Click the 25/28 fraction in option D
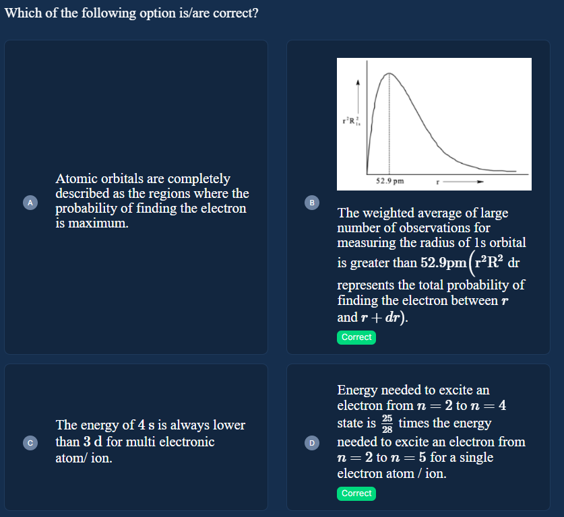The width and height of the screenshot is (564, 517). [387, 424]
